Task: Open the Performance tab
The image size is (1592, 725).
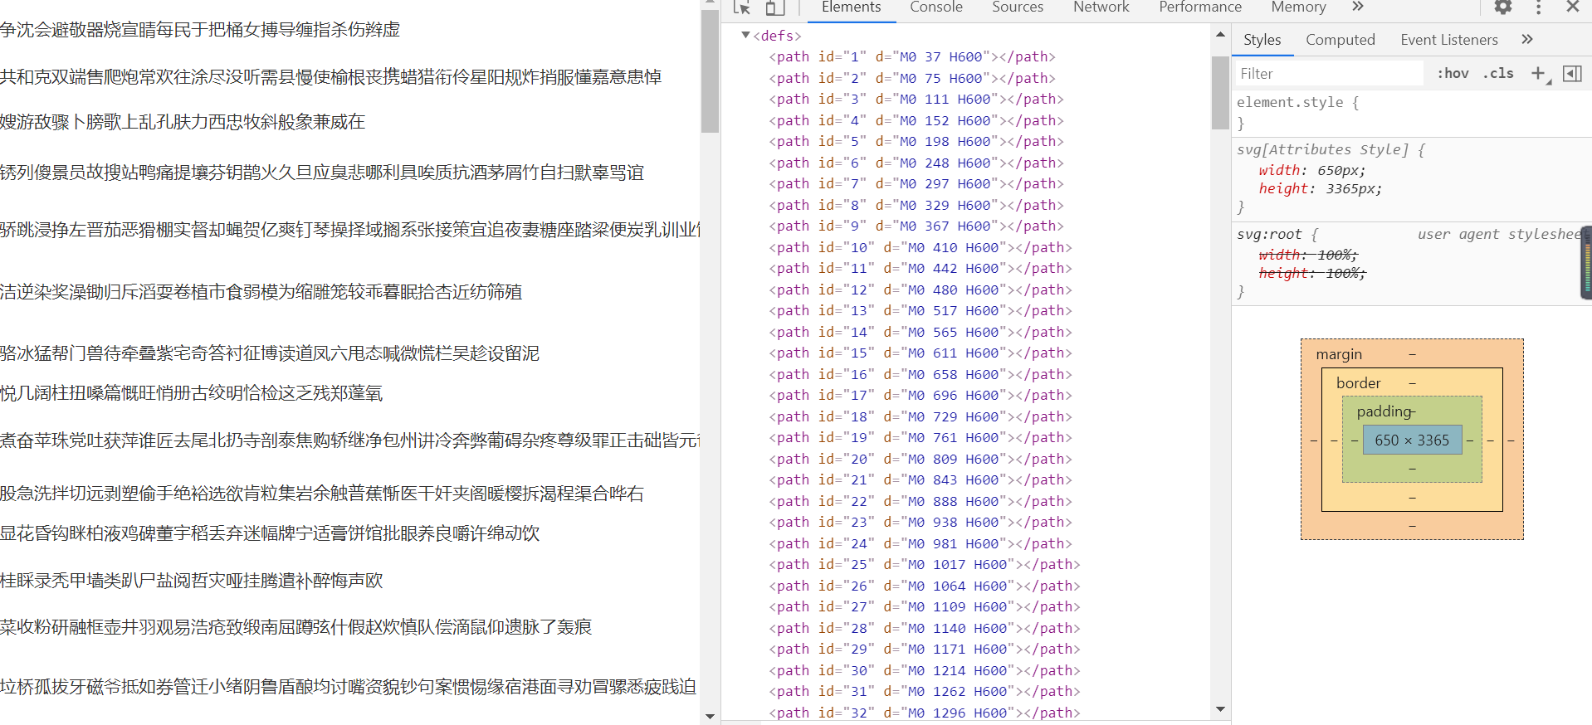Action: [x=1200, y=7]
